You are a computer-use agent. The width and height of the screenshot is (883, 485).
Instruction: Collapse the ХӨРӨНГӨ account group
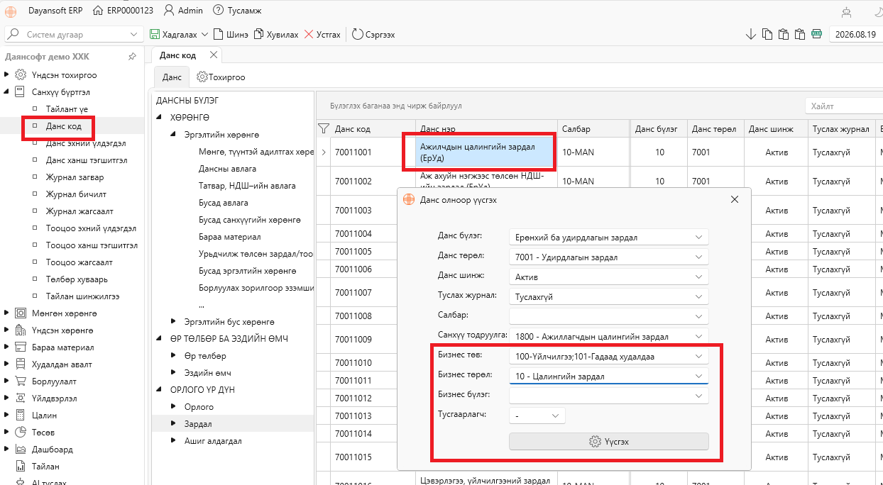(160, 117)
